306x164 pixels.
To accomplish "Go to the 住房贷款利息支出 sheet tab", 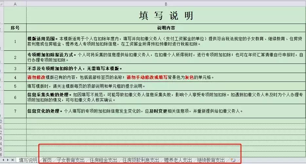I will click(x=141, y=160).
